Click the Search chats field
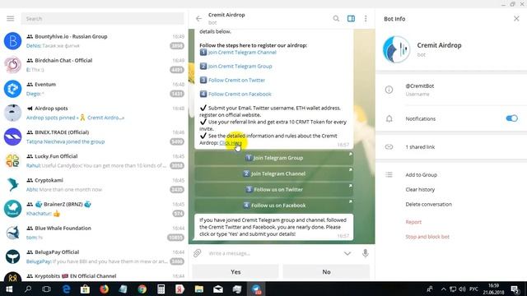 (102, 19)
